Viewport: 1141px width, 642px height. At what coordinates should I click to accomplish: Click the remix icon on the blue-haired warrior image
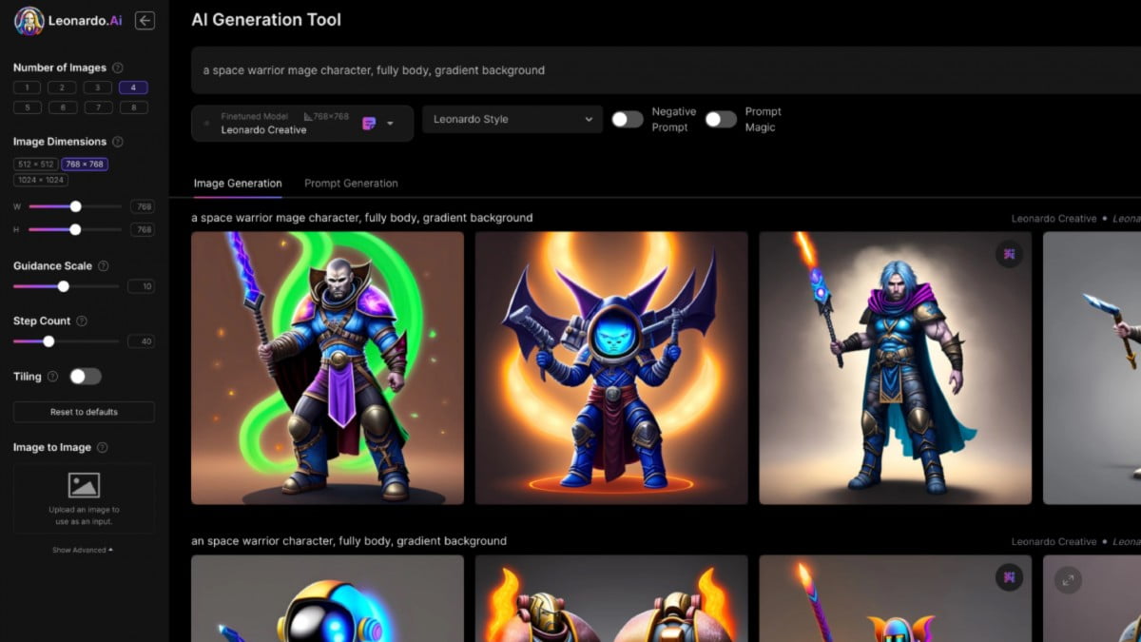(x=1009, y=254)
